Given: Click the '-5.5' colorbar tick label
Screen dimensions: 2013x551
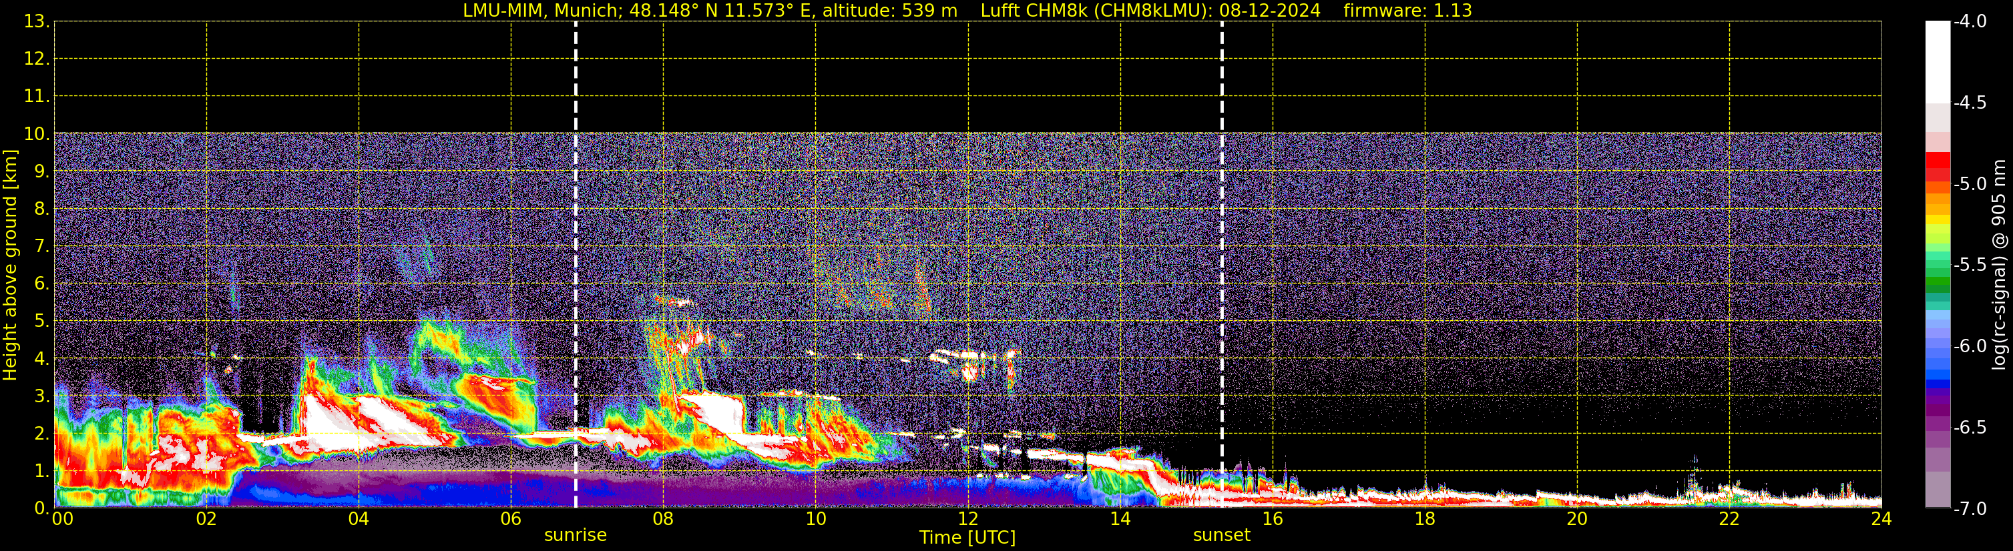Looking at the screenshot, I should click(x=1969, y=265).
